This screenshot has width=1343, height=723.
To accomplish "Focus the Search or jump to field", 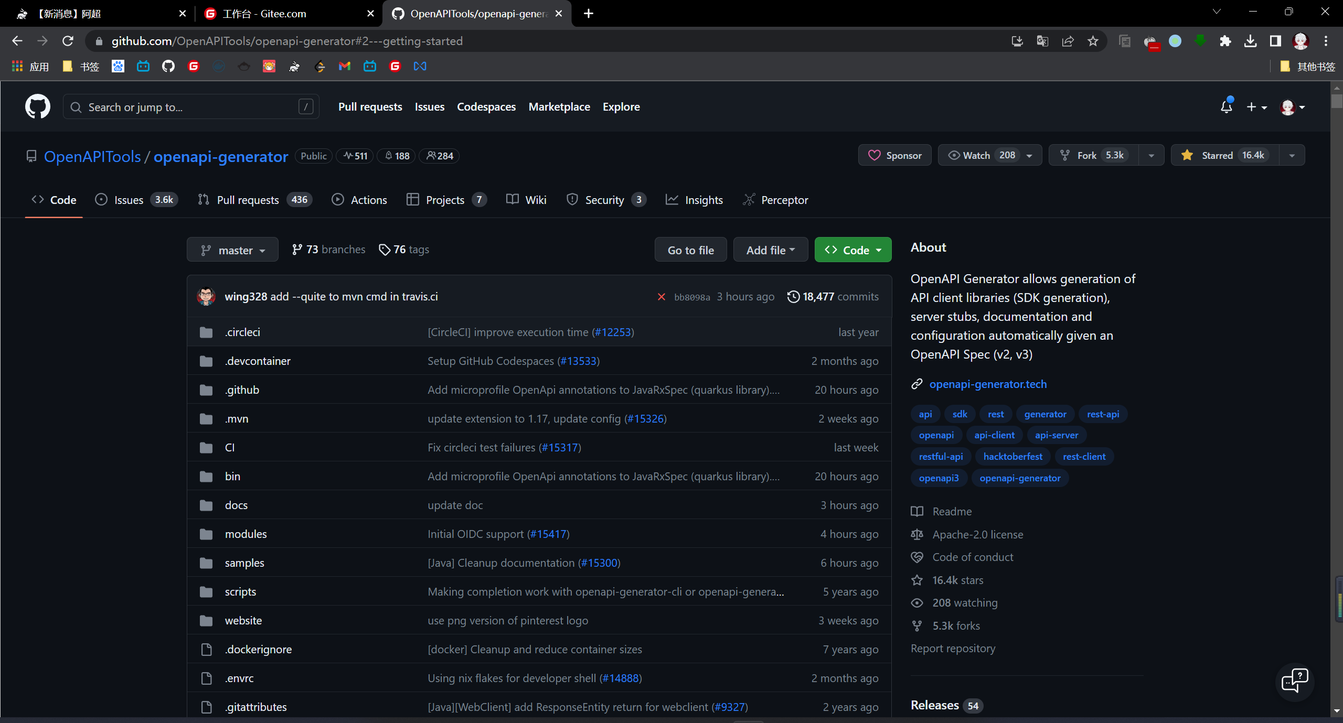I will 191,107.
